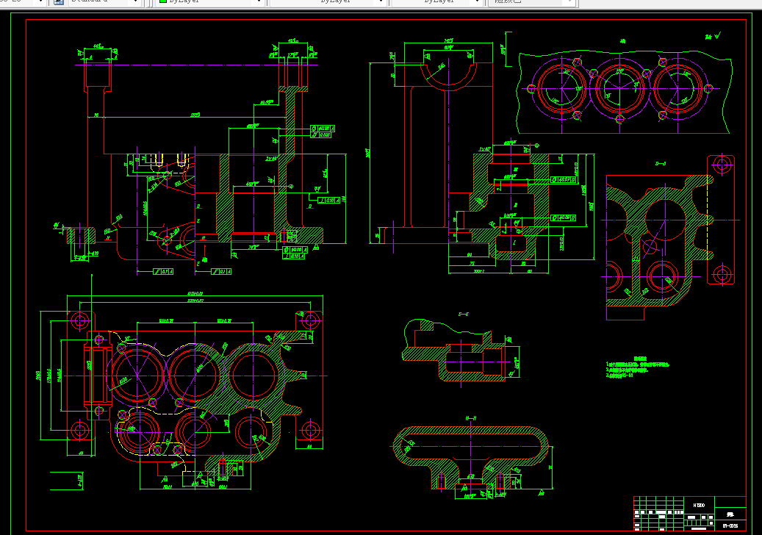Select the H—H section label
This screenshot has width=762, height=535.
(x=471, y=418)
